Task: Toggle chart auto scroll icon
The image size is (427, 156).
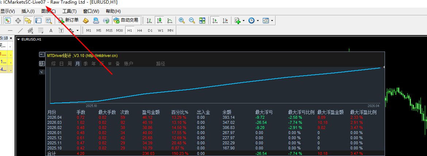Action: [215, 20]
